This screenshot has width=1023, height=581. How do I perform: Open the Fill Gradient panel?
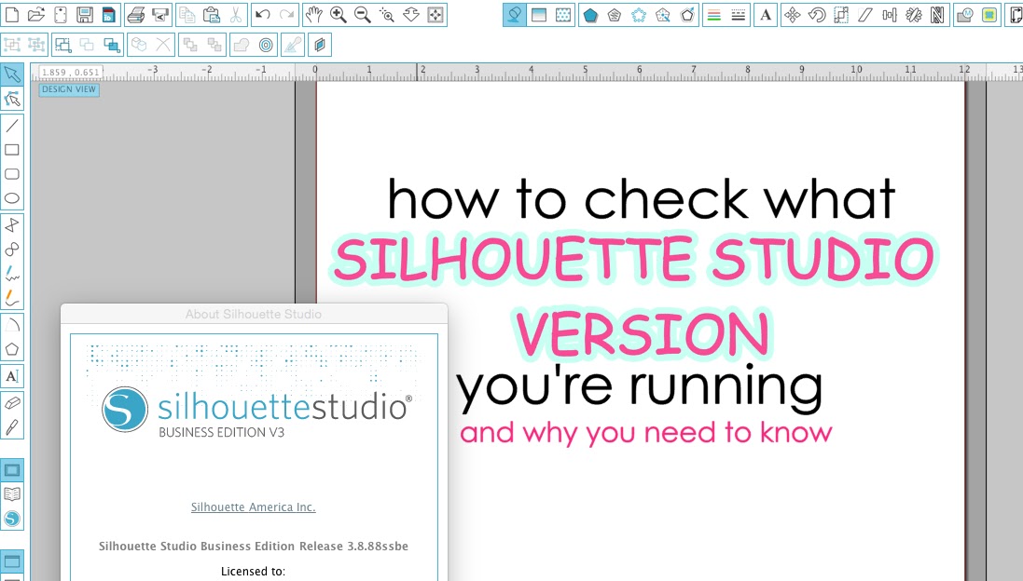pyautogui.click(x=539, y=14)
